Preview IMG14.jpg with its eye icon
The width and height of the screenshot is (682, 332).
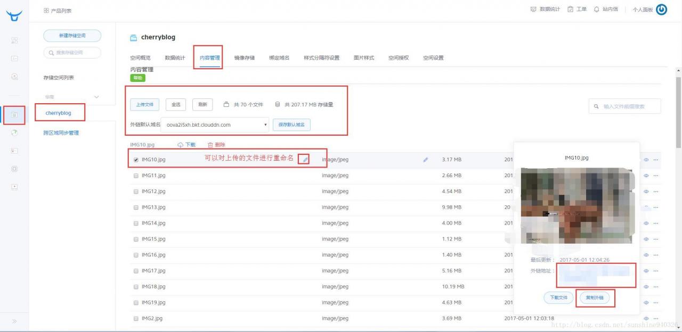[x=646, y=223]
